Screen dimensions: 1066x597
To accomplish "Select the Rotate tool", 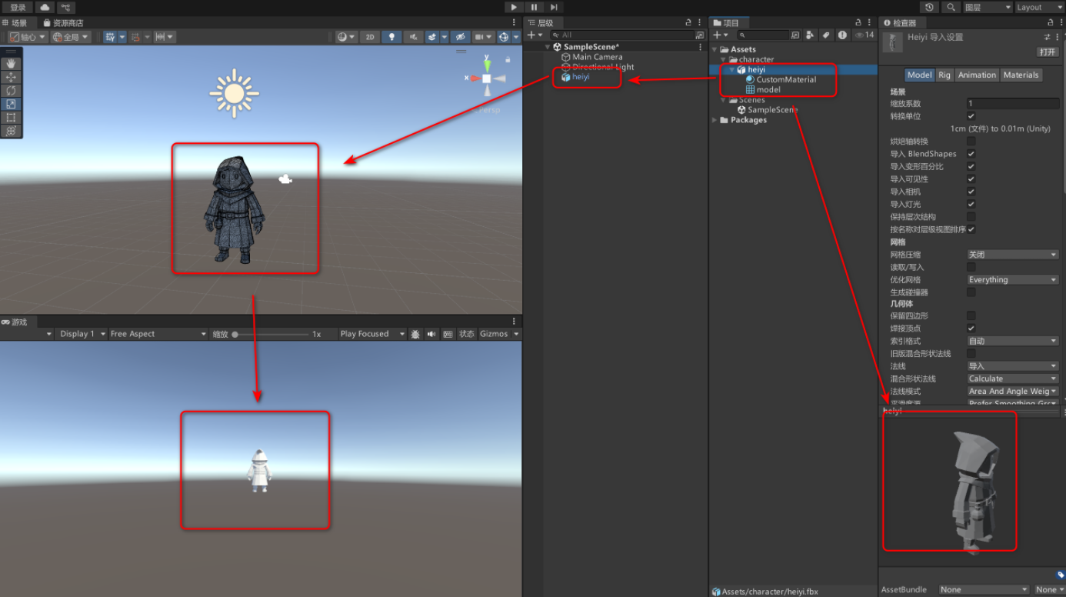I will tap(11, 91).
